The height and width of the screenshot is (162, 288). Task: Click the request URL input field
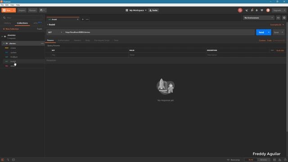tap(159, 32)
